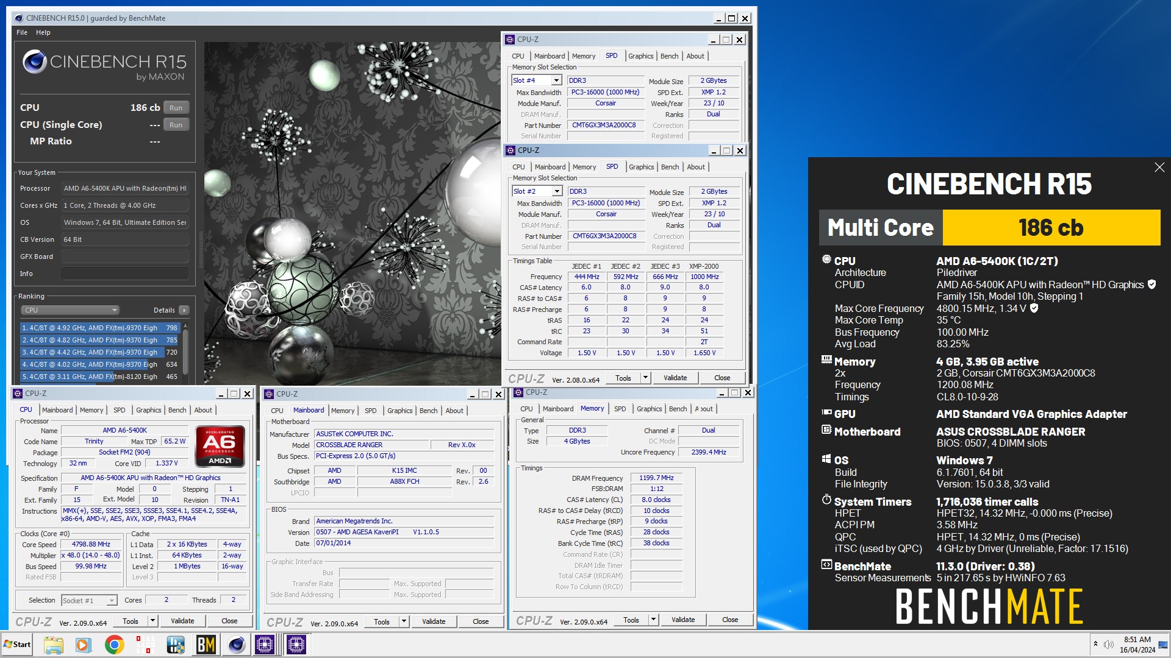The width and height of the screenshot is (1171, 658).
Task: Click the CMT6GX3M3A2000C8 part number for Slot #4
Action: click(x=604, y=125)
